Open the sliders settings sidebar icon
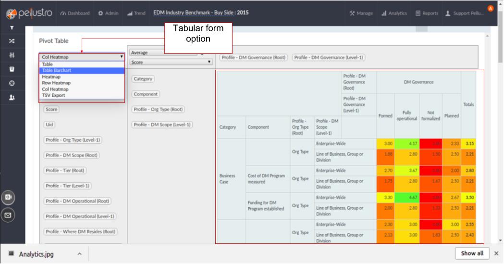The height and width of the screenshot is (264, 504). pyautogui.click(x=12, y=55)
